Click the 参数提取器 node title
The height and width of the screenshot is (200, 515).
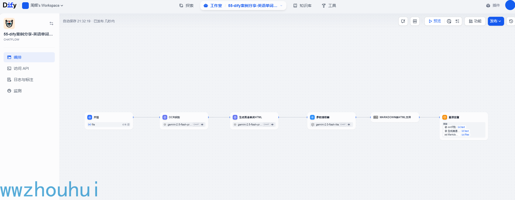[x=323, y=117]
